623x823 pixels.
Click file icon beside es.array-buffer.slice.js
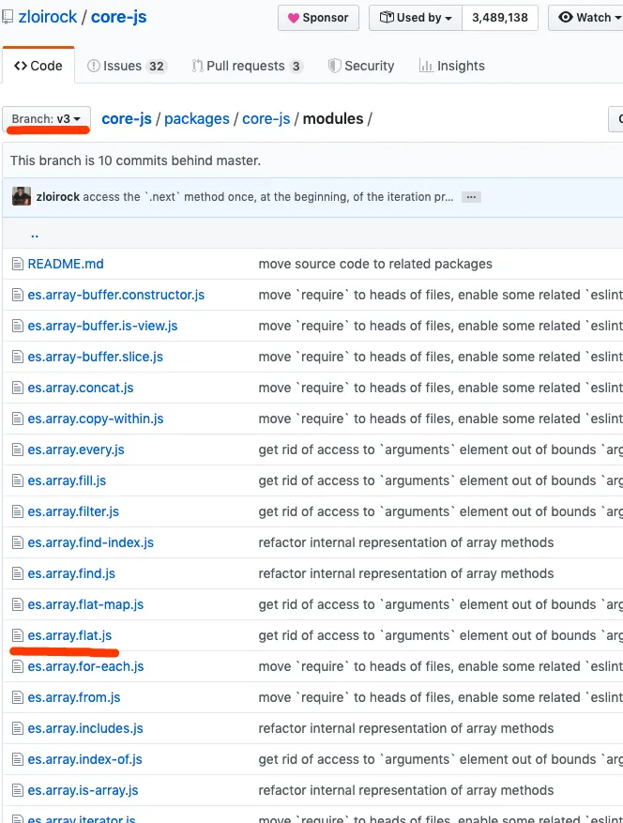(x=18, y=357)
